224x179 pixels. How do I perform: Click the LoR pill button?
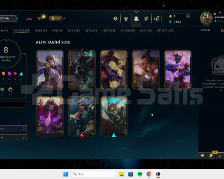point(55,18)
